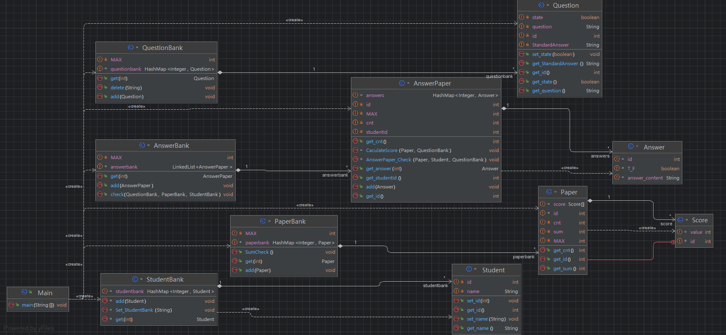Click the Main class icon

(24, 292)
